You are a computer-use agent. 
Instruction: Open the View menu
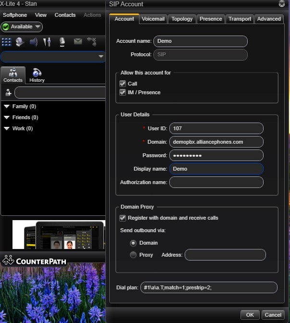click(40, 15)
